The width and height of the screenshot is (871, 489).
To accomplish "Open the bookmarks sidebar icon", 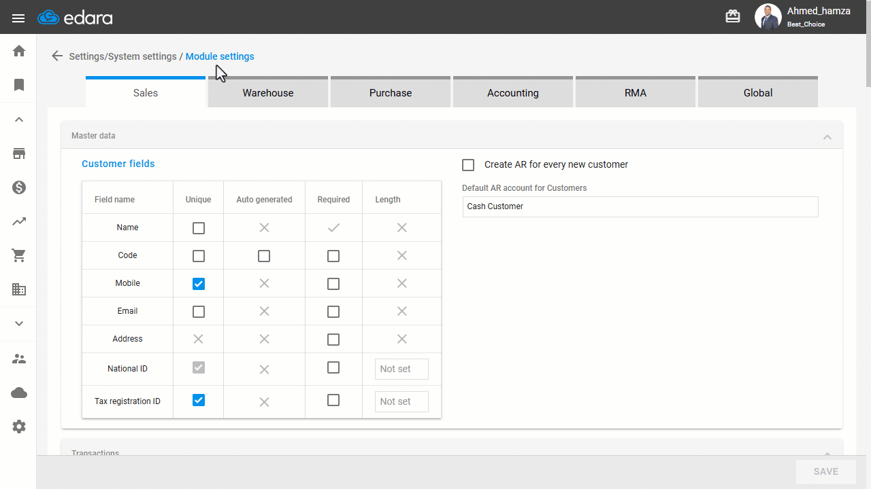I will click(x=19, y=85).
